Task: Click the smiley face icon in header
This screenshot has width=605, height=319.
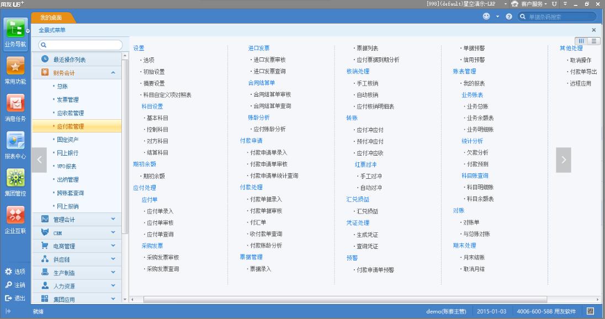Action: [486, 16]
